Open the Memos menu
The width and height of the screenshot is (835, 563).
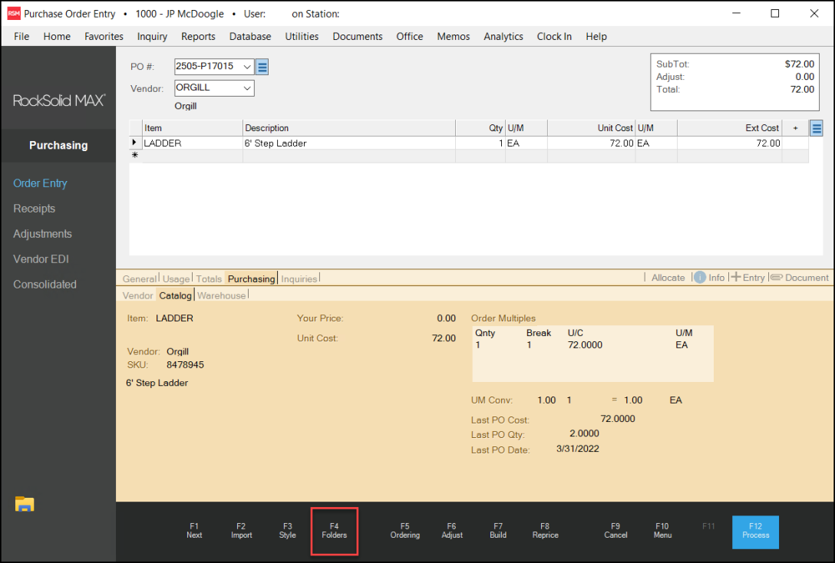coord(453,36)
